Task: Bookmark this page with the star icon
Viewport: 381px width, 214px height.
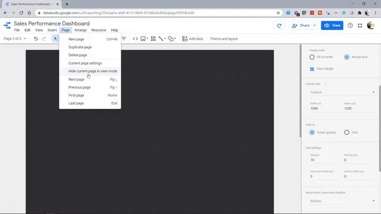Action: pyautogui.click(x=278, y=13)
